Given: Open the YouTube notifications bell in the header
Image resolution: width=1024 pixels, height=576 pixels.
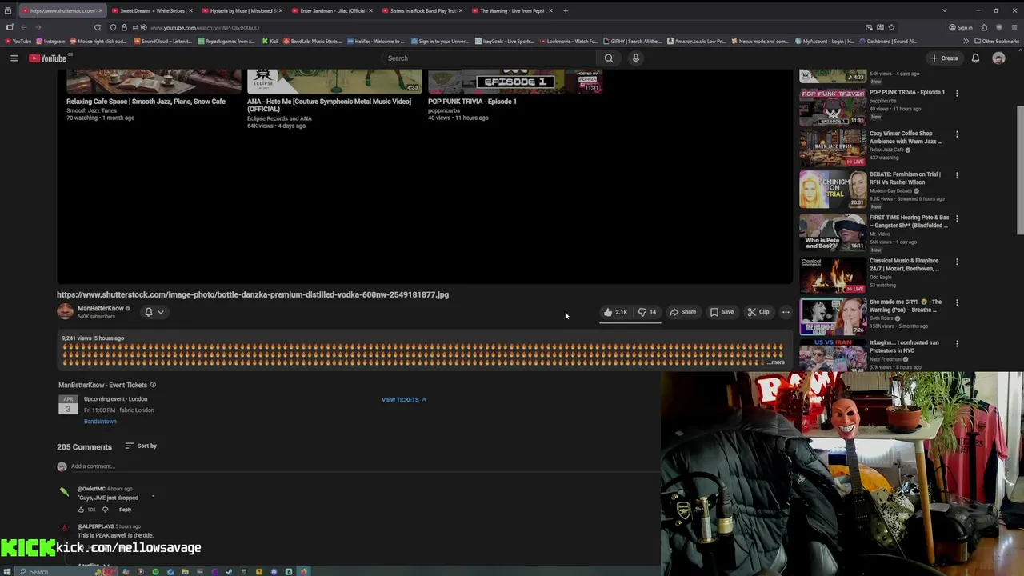Looking at the screenshot, I should 975,58.
